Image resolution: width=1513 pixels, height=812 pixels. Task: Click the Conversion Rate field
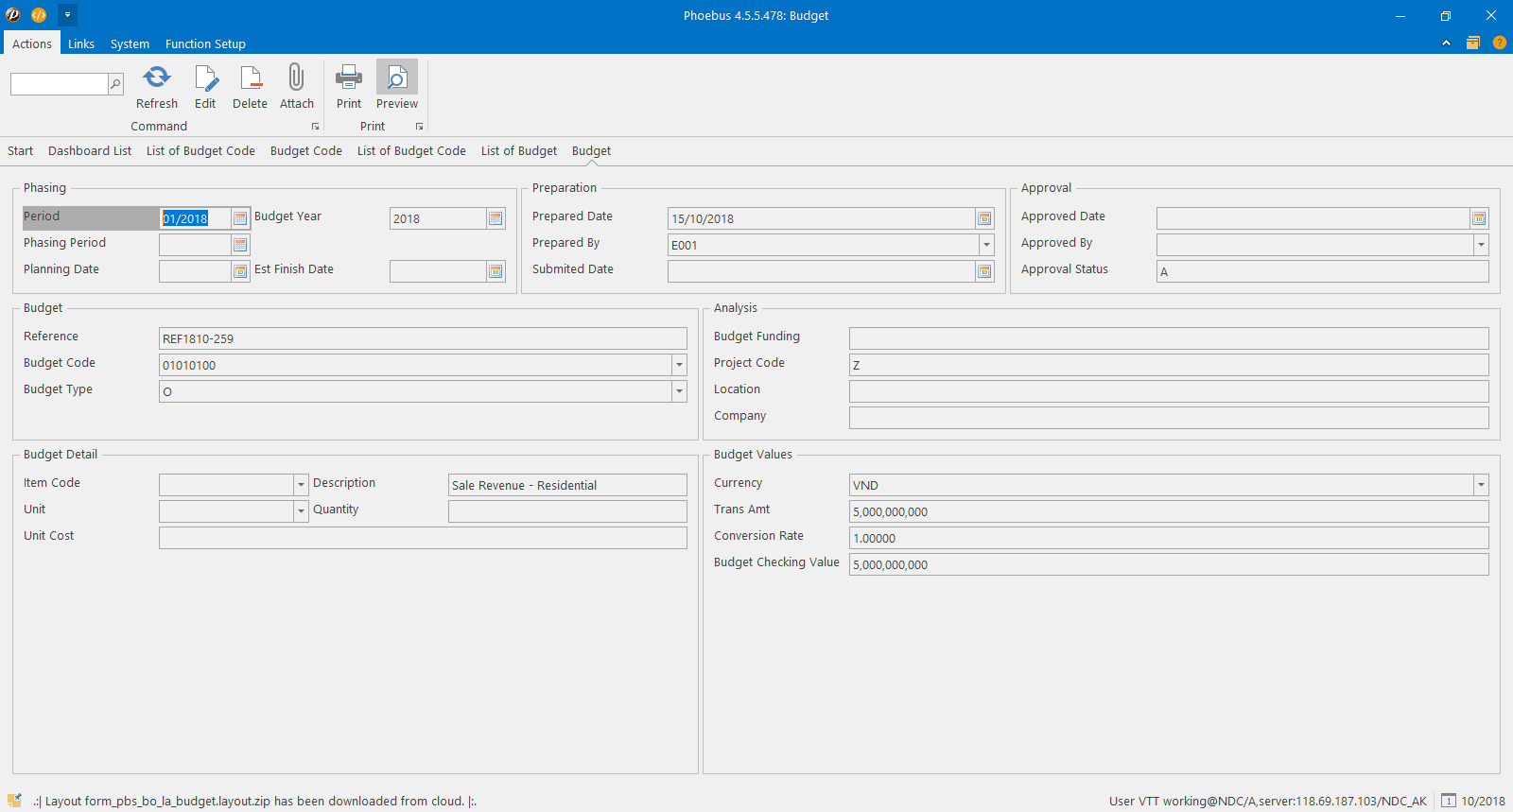tap(1169, 538)
